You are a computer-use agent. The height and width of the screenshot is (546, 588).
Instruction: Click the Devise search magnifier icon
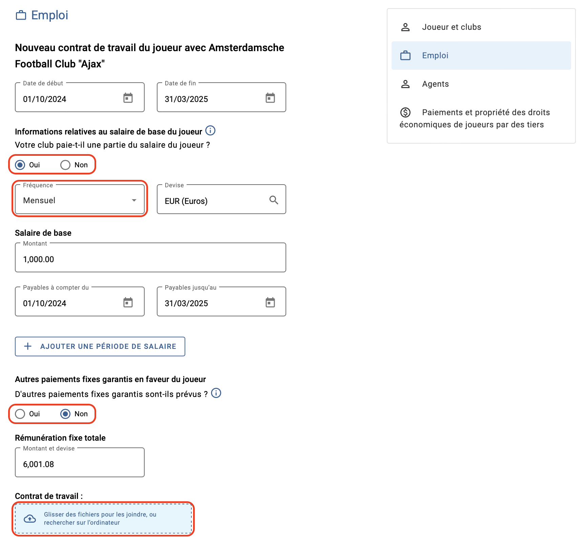274,200
